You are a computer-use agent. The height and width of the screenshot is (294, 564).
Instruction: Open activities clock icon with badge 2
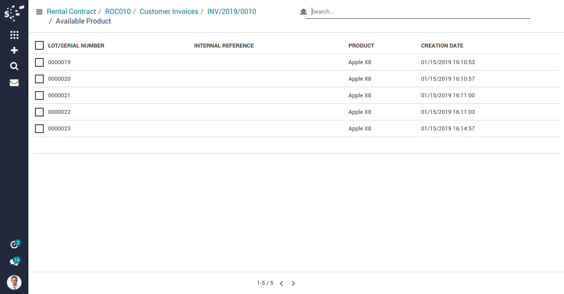tap(14, 245)
